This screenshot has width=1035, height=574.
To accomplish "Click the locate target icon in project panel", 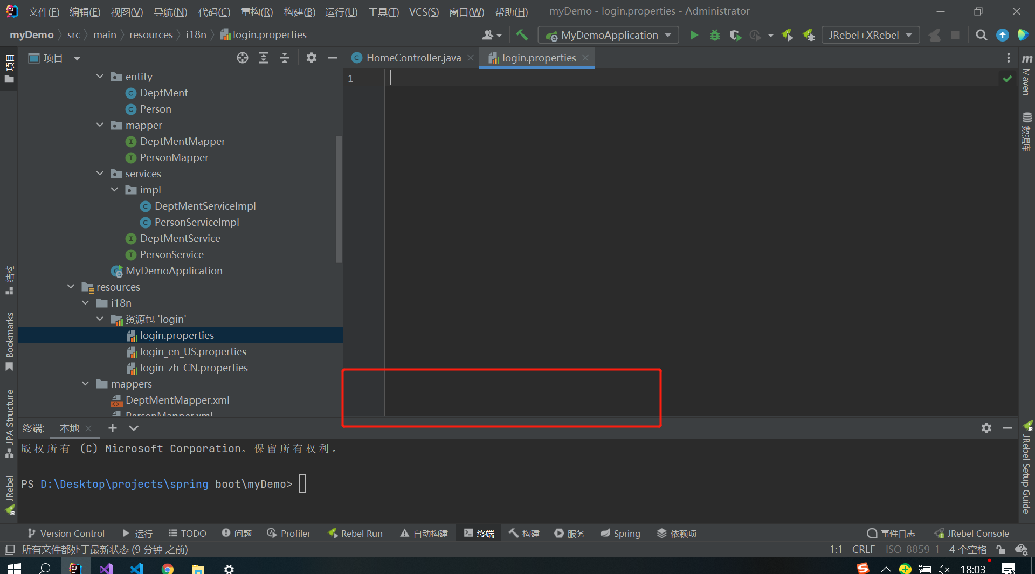I will click(x=243, y=58).
